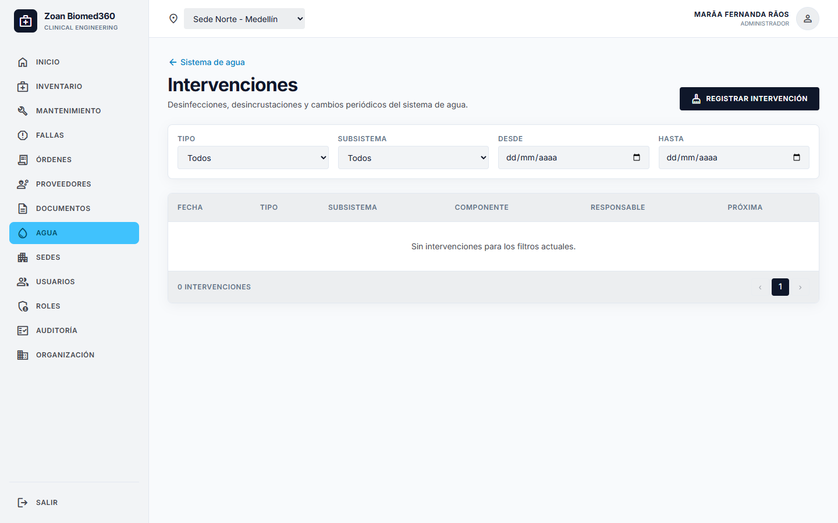Click the back arrow beside Sistema de agua
The height and width of the screenshot is (523, 838).
pyautogui.click(x=173, y=62)
